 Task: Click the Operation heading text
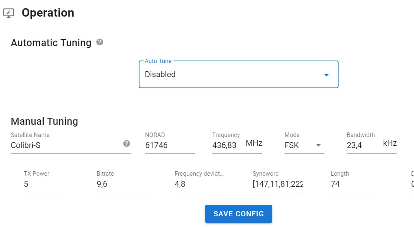click(48, 13)
